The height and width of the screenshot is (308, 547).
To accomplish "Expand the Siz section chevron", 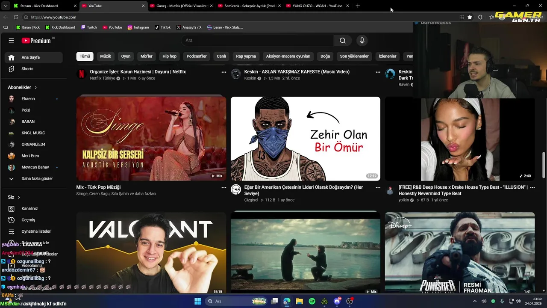I will (x=19, y=197).
